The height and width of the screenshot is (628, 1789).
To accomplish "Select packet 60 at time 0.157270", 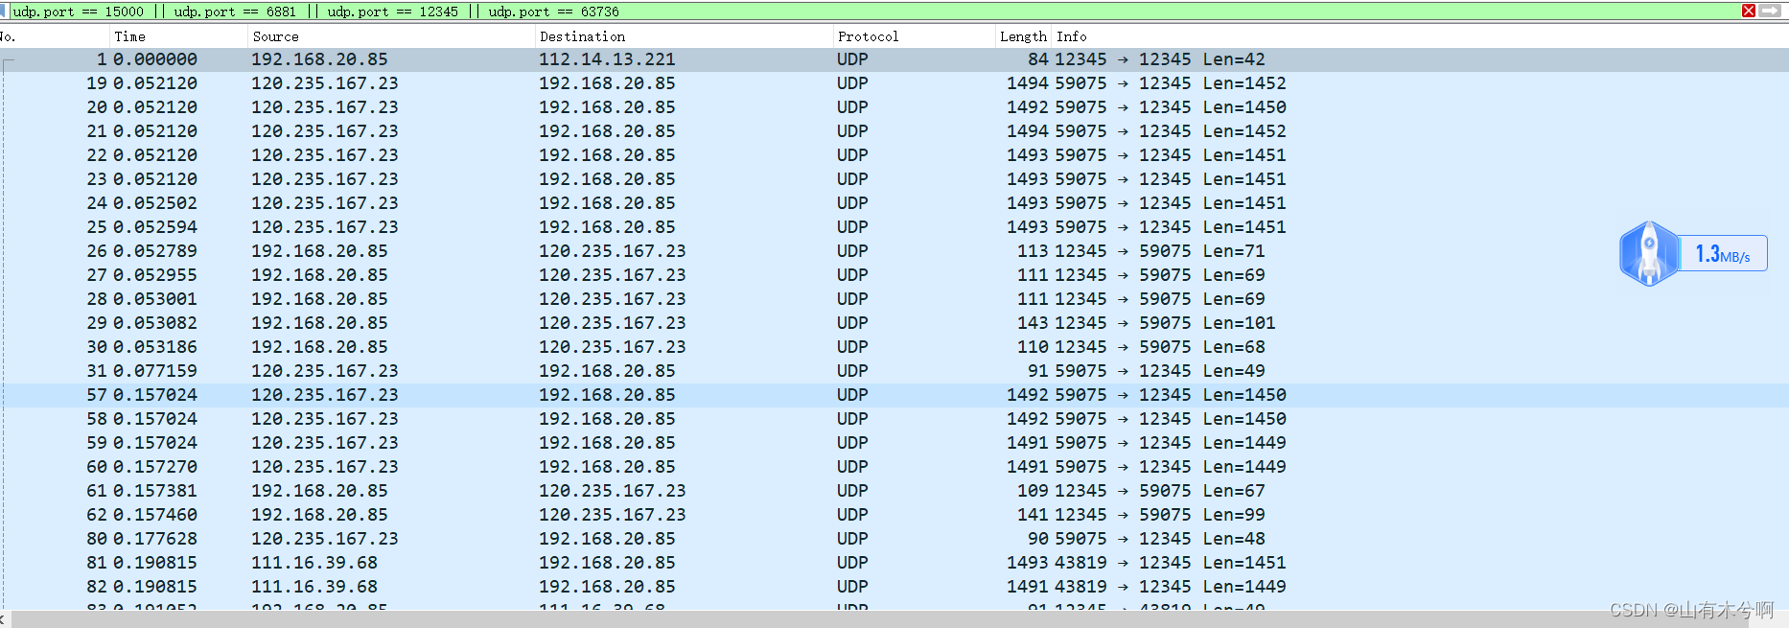I will tap(894, 467).
